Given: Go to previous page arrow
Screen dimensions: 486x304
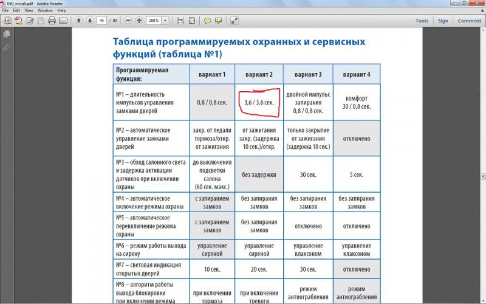Looking at the screenshot, I should [x=79, y=21].
